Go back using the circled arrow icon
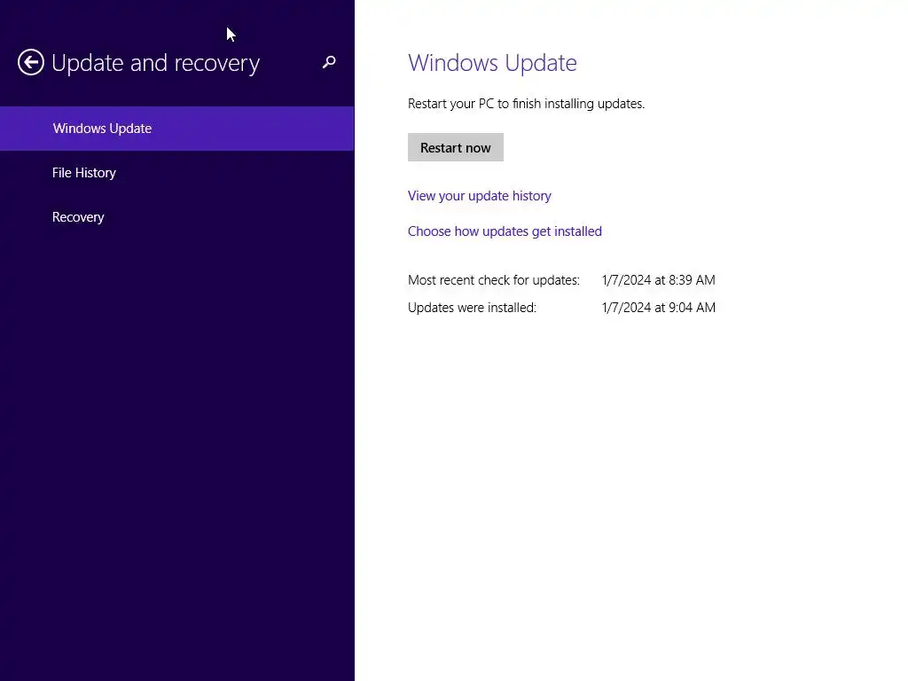This screenshot has height=681, width=908. (x=31, y=62)
